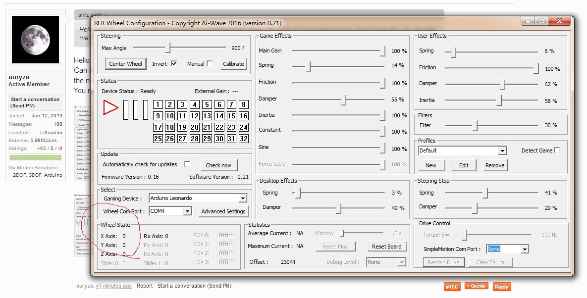
Task: Click the moon avatar of auryza
Action: [x=35, y=40]
